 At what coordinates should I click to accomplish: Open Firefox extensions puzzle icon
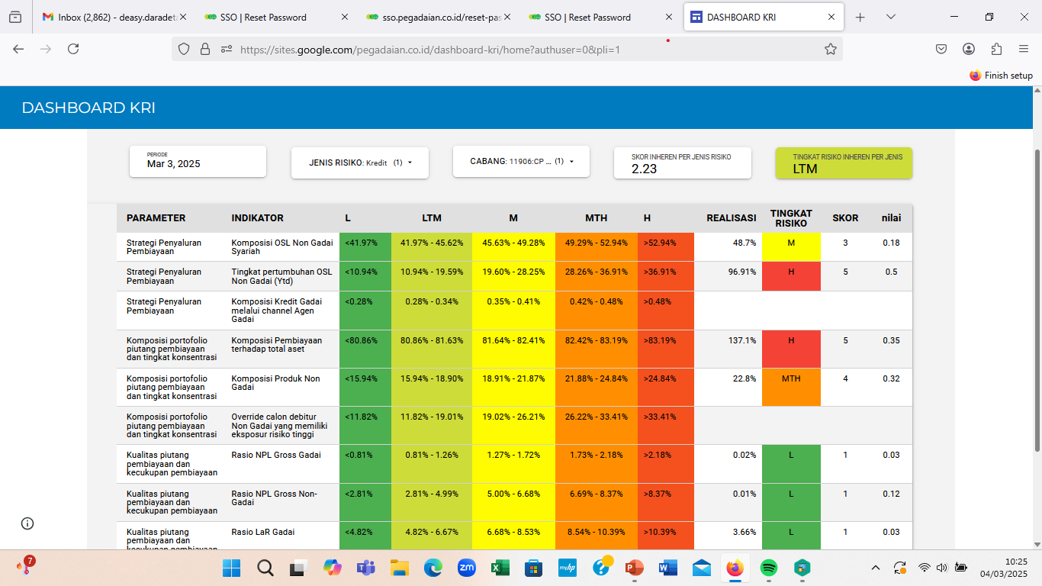(x=996, y=49)
